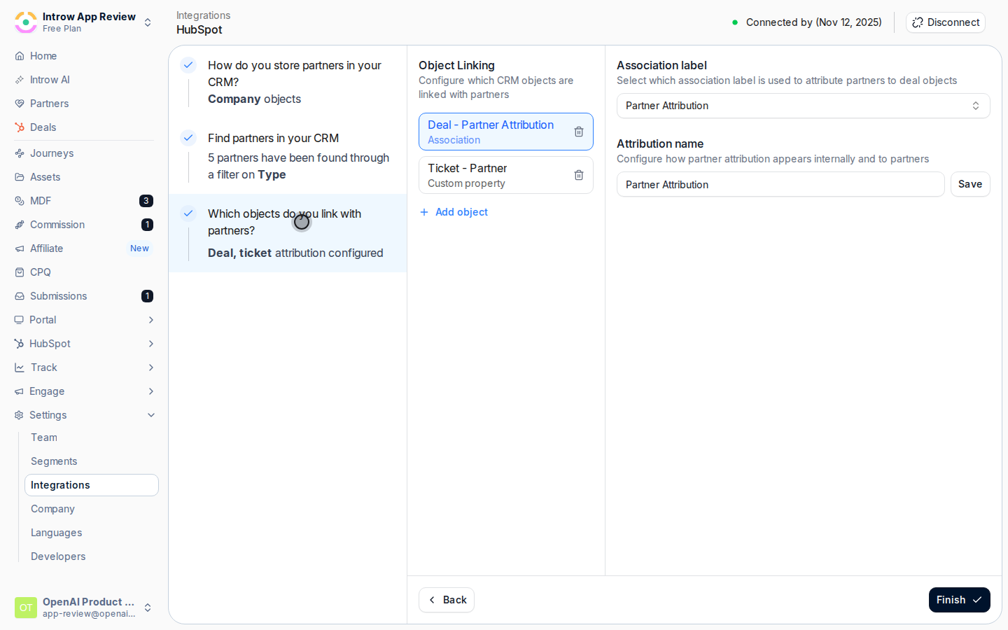Image resolution: width=1008 pixels, height=630 pixels.
Task: Select the Integrations settings item
Action: coord(92,485)
